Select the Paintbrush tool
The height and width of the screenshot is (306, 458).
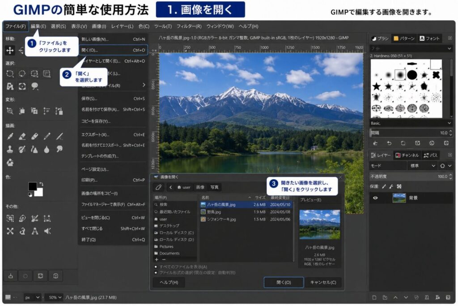(x=10, y=136)
